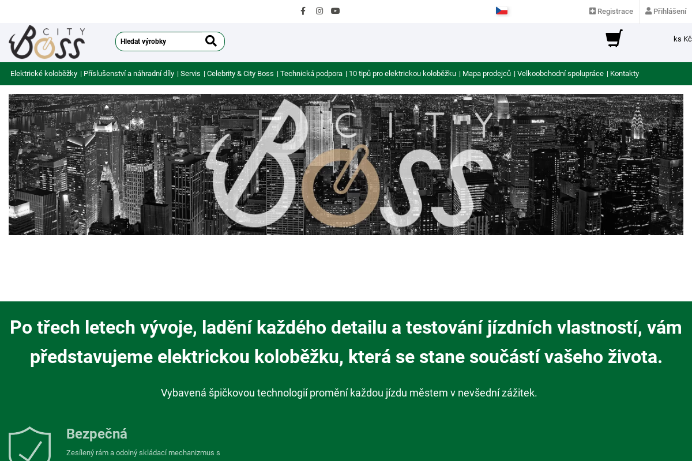Select the Czech flag language icon
Image resolution: width=692 pixels, height=461 pixels.
click(502, 10)
